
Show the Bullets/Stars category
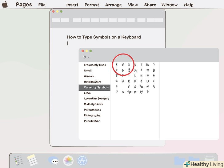click(93, 82)
